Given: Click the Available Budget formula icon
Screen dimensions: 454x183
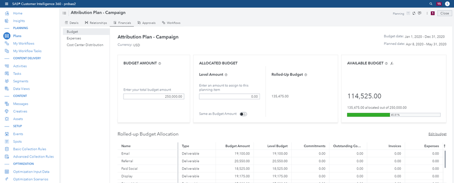Looking at the screenshot, I should (x=392, y=63).
